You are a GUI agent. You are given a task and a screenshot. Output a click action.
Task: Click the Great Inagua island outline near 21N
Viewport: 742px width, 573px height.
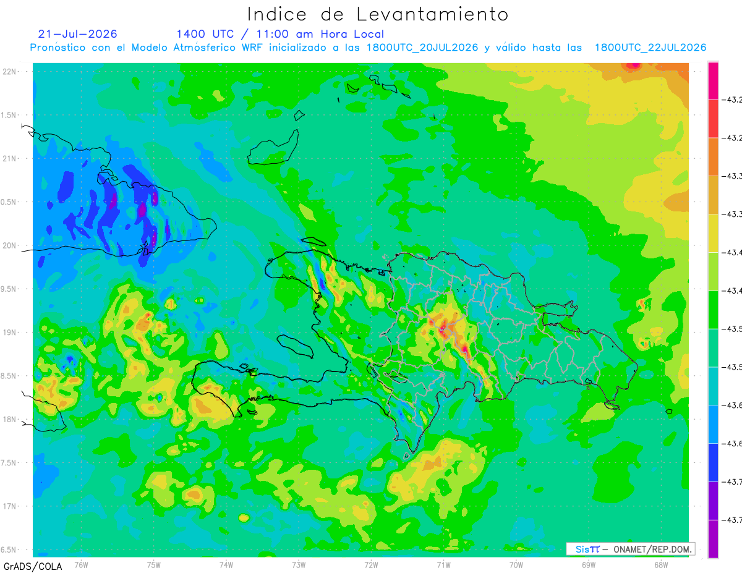274,147
